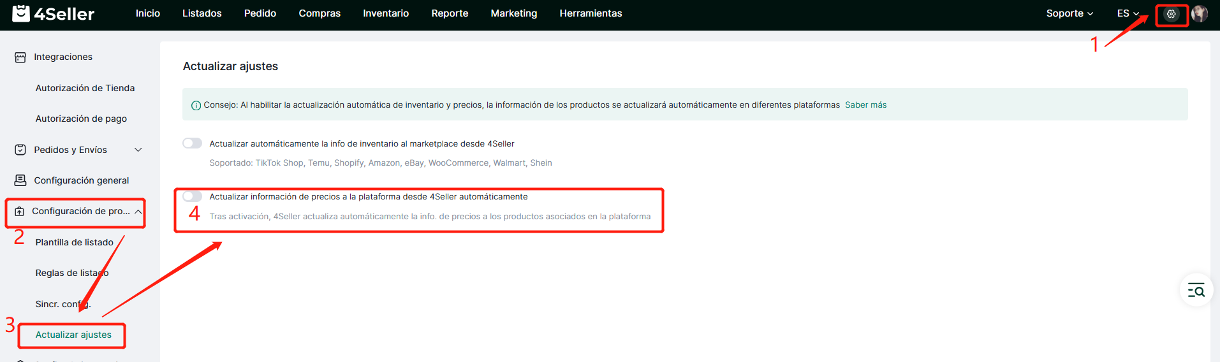The height and width of the screenshot is (362, 1220).
Task: Click the 4Seller logo icon
Action: [21, 13]
